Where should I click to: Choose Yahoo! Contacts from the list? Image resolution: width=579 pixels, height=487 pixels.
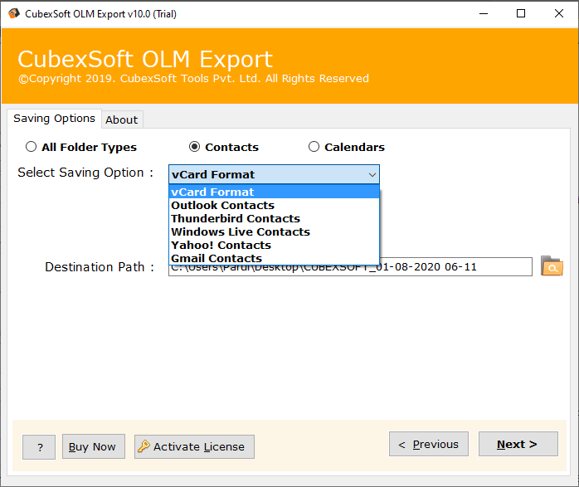(x=274, y=246)
